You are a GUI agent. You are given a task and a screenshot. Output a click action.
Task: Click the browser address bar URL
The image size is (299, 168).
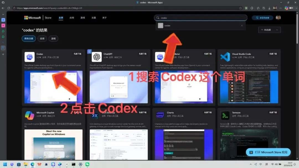pos(49,8)
